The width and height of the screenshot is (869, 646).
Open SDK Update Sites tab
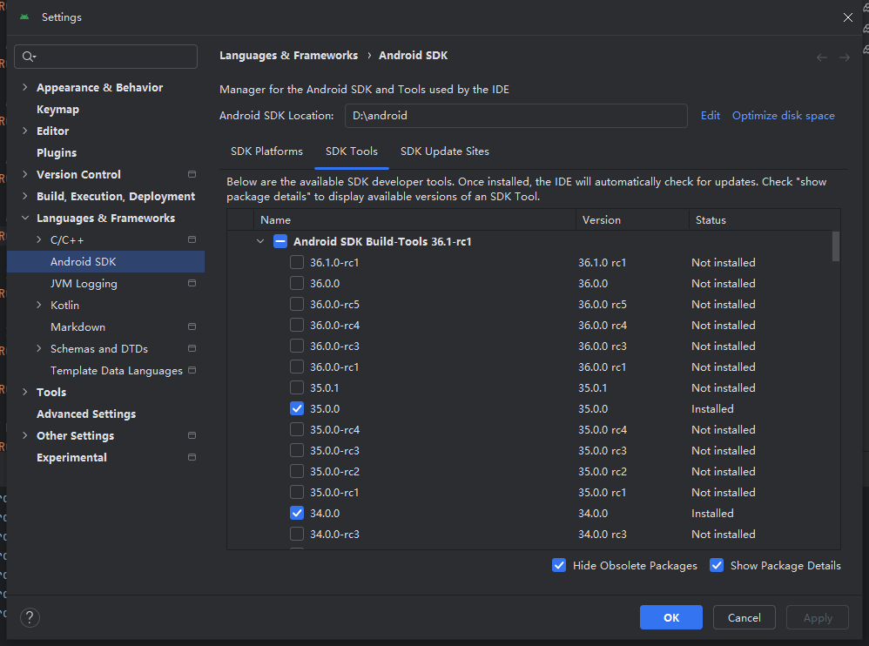444,151
